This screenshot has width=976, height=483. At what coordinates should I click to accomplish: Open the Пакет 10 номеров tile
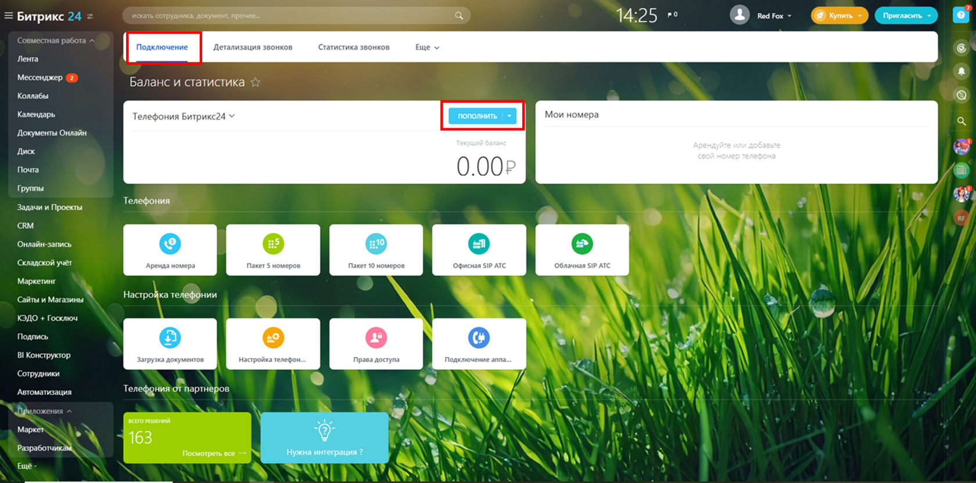tap(376, 250)
